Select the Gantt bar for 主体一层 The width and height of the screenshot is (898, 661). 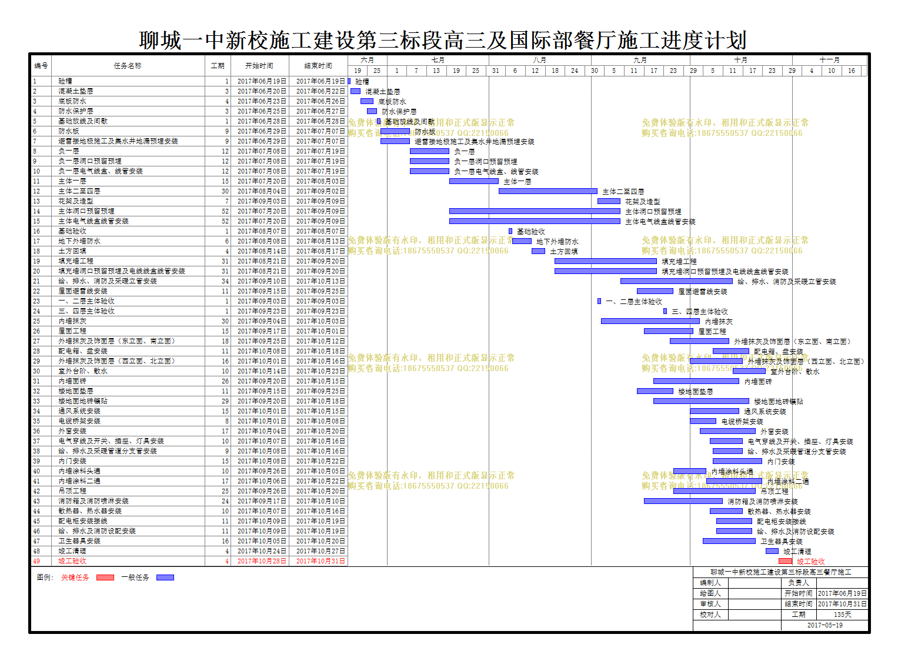coord(474,181)
